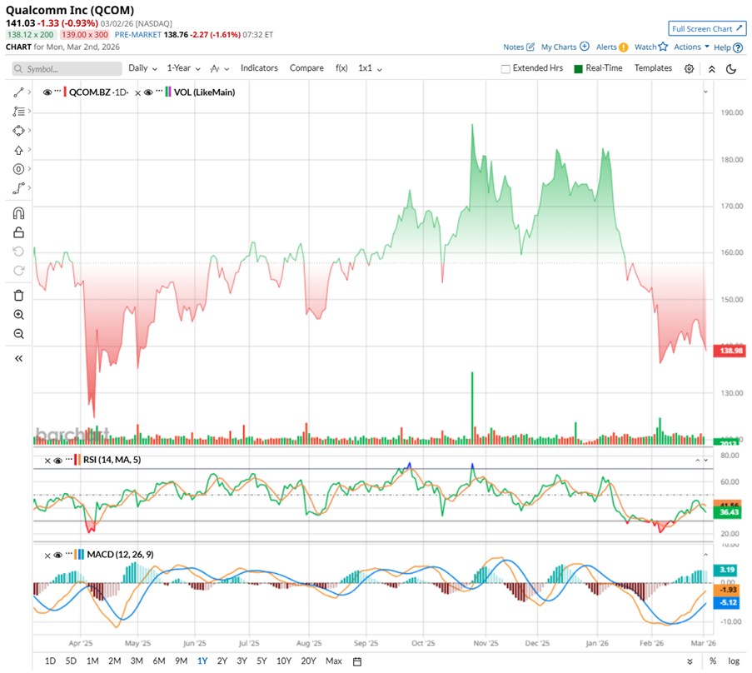Expand the Actions dropdown menu
The width and height of the screenshot is (752, 673).
point(691,47)
